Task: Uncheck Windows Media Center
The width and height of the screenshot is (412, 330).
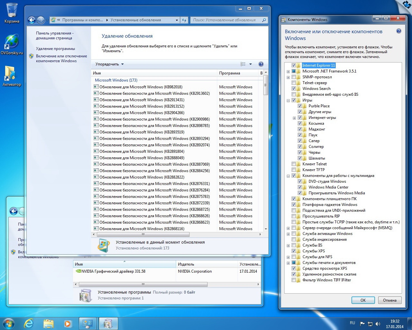Action: point(300,187)
